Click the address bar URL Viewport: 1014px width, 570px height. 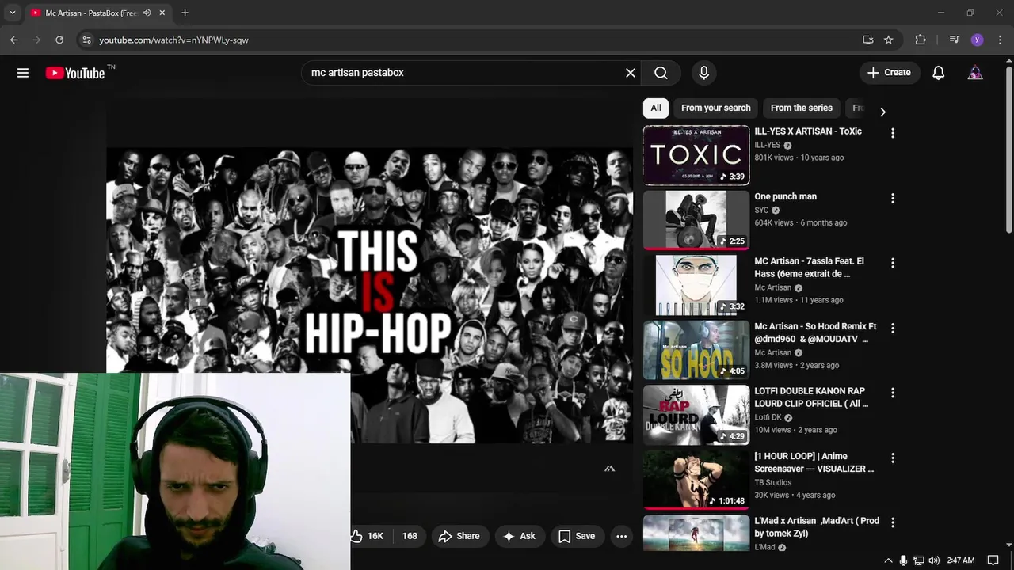pyautogui.click(x=173, y=40)
